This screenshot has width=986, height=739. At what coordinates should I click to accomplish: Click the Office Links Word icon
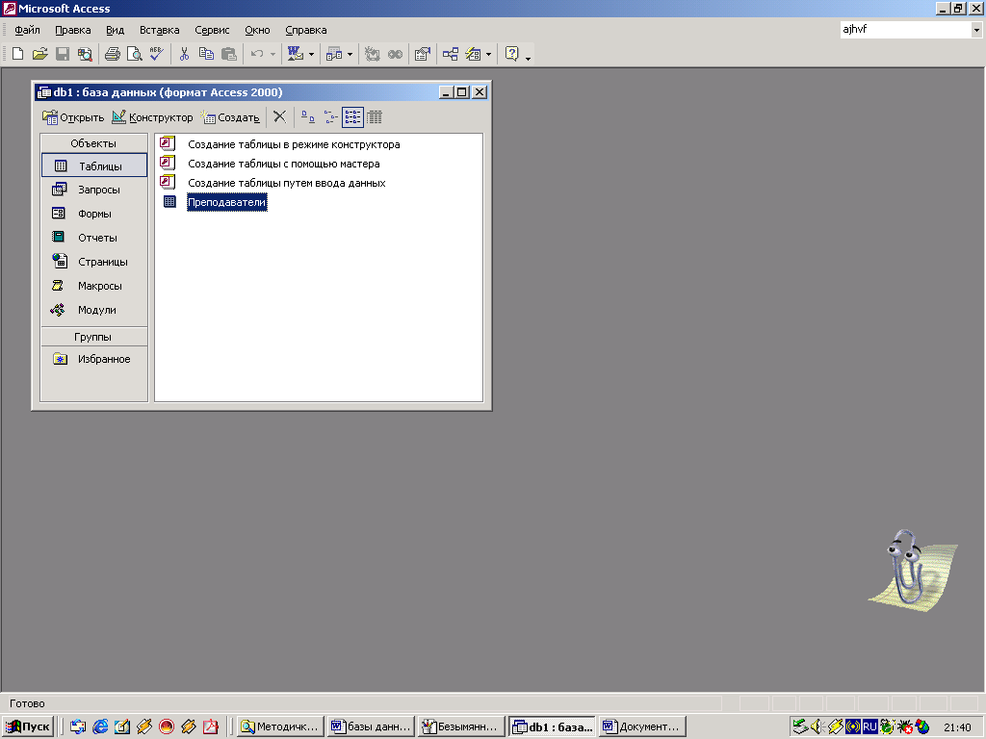pos(295,54)
